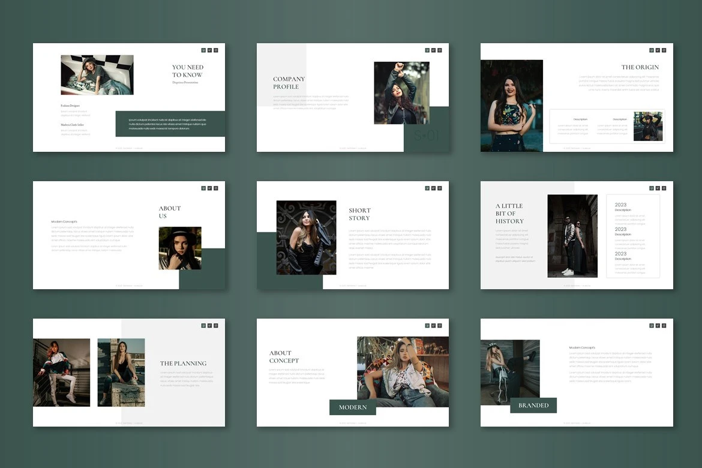The height and width of the screenshot is (468, 702).
Task: Select the THE ORIGIN slide title
Action: [x=640, y=67]
